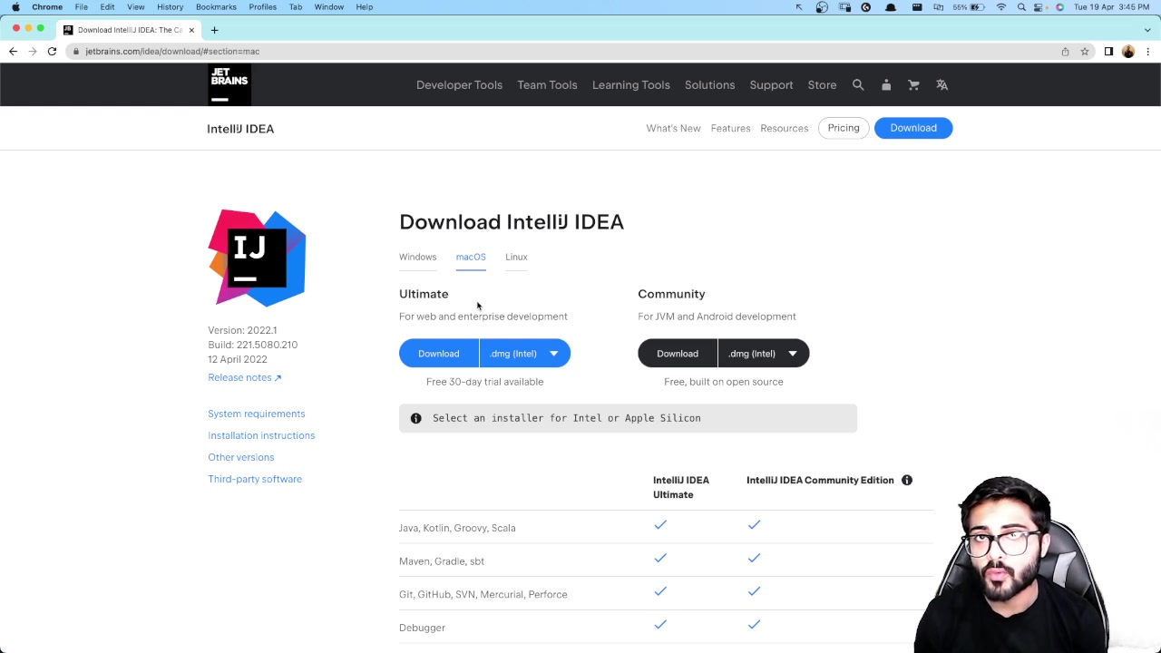1161x653 pixels.
Task: Open Bookmarks menu in menu bar
Action: (216, 7)
